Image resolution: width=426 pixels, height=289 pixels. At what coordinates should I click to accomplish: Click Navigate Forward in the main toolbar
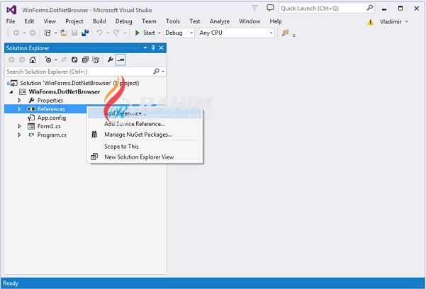coord(33,33)
